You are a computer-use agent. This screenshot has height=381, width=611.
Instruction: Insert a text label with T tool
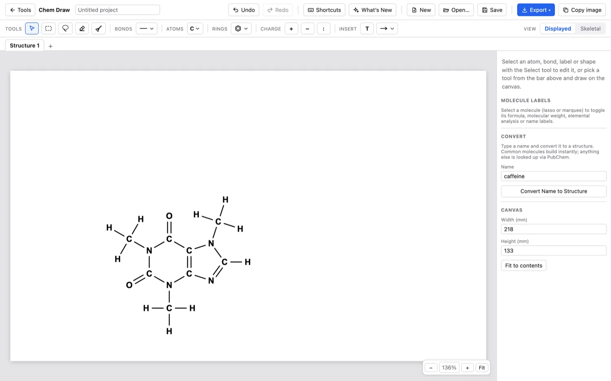click(x=367, y=28)
